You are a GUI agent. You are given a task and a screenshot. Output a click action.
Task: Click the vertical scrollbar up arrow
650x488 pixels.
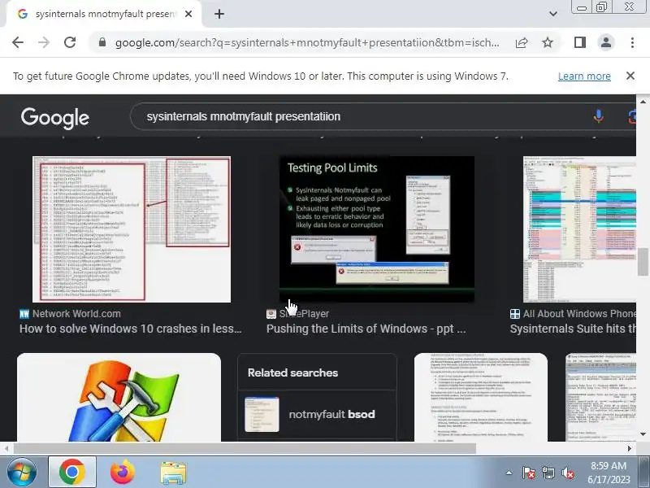point(643,101)
